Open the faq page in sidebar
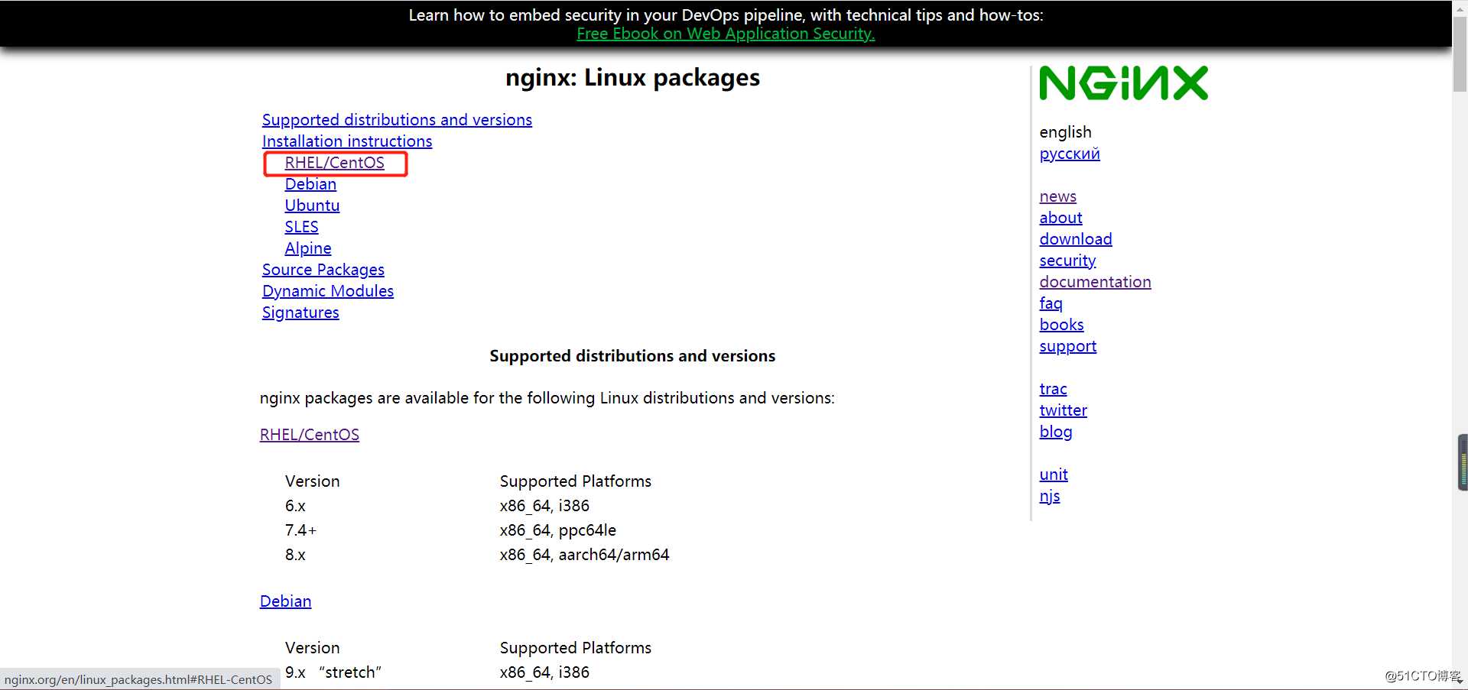The image size is (1468, 690). (1051, 303)
